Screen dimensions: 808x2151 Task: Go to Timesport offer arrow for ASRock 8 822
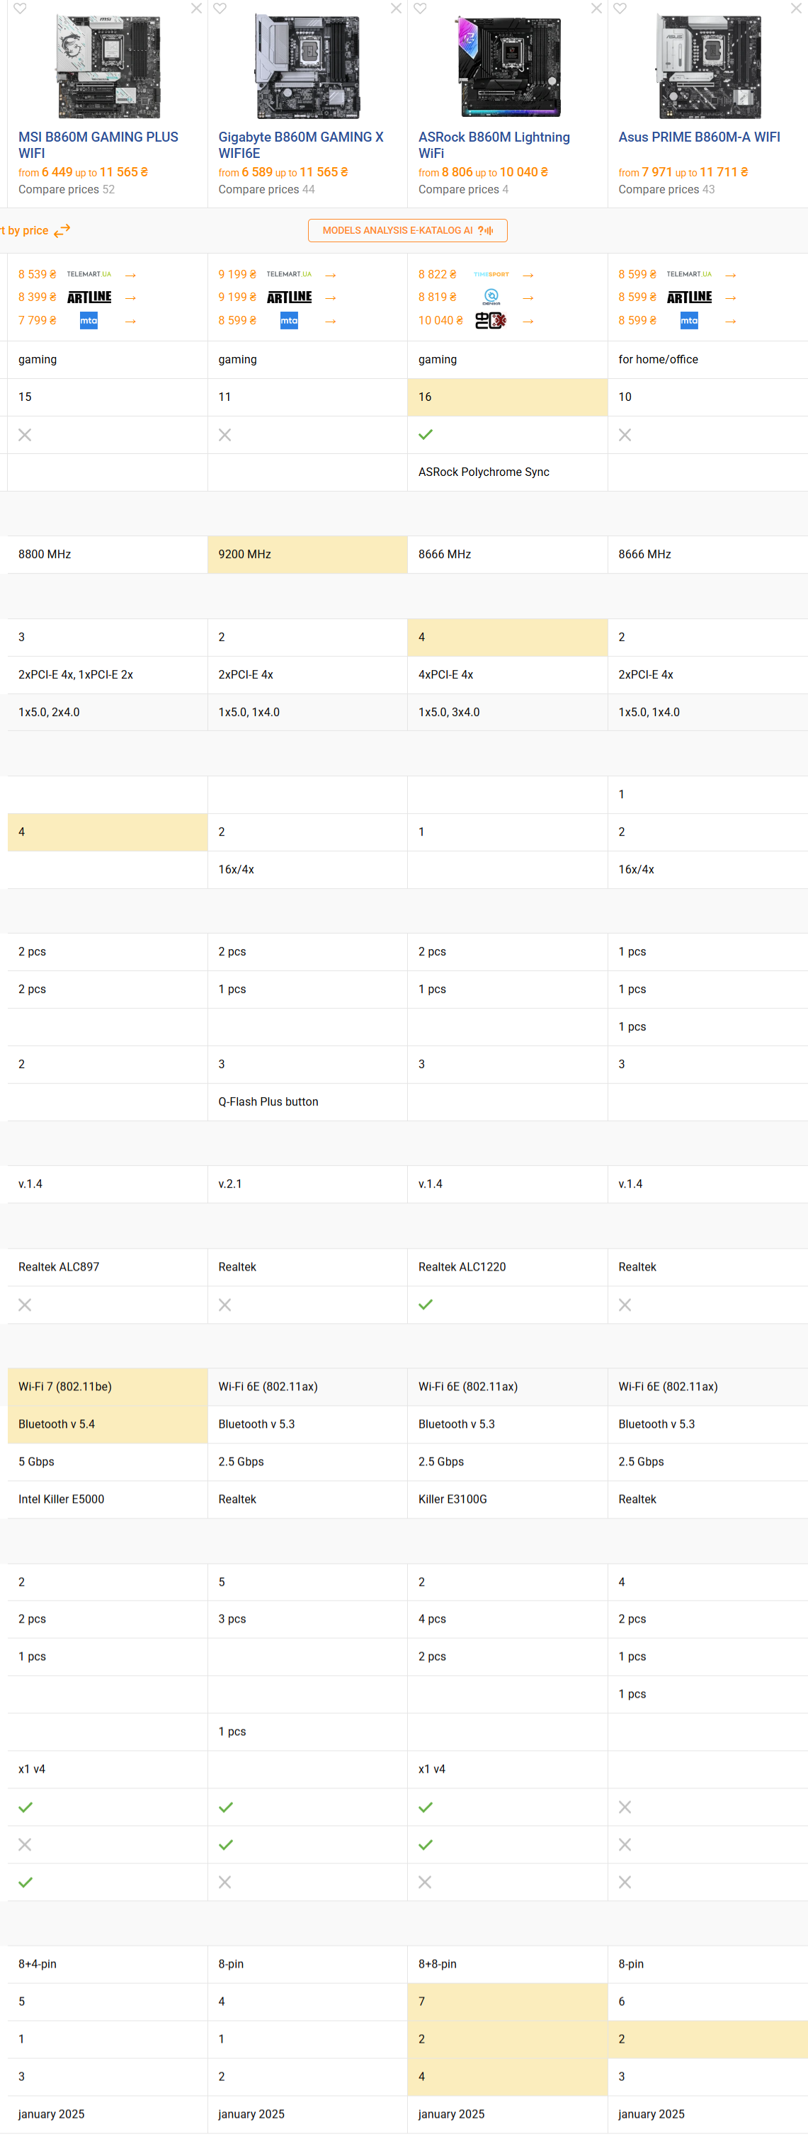point(528,275)
